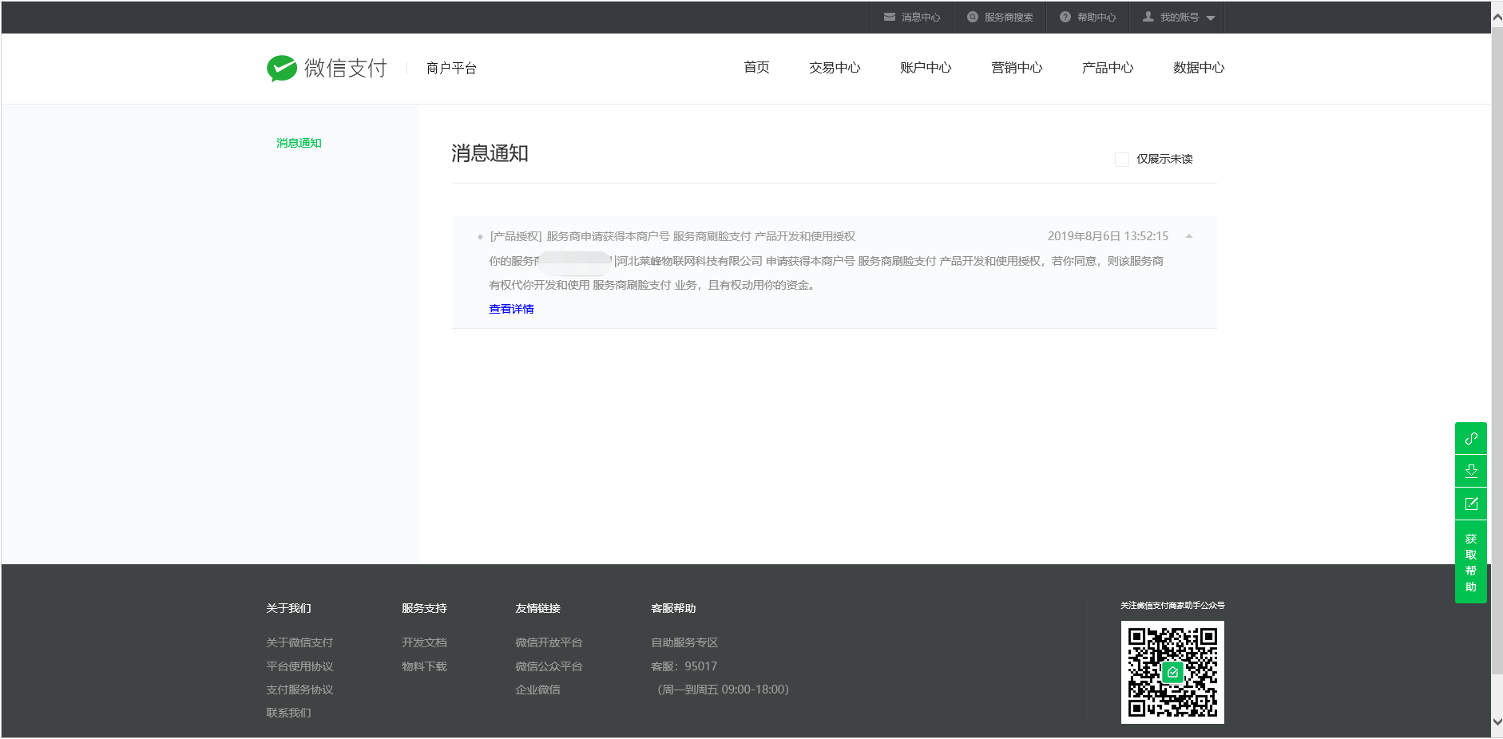The height and width of the screenshot is (739, 1503).
Task: Click the 服务商搜索 search icon
Action: coord(972,17)
